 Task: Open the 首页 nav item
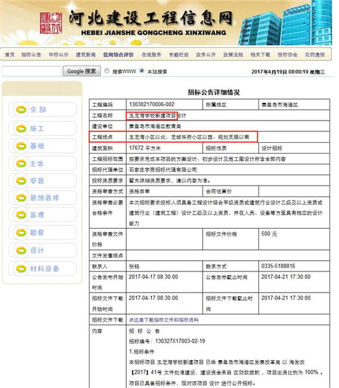10,55
